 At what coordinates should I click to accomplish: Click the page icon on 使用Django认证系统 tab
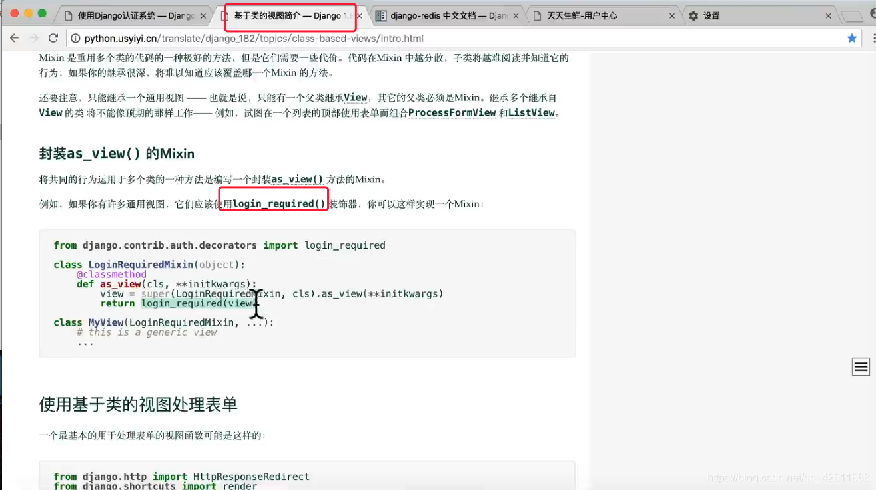[x=68, y=15]
